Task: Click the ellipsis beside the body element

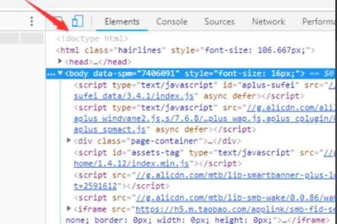Action: (52, 73)
